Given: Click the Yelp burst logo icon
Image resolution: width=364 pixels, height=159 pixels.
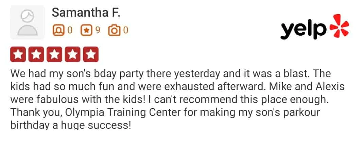Looking at the screenshot, I should (x=339, y=25).
